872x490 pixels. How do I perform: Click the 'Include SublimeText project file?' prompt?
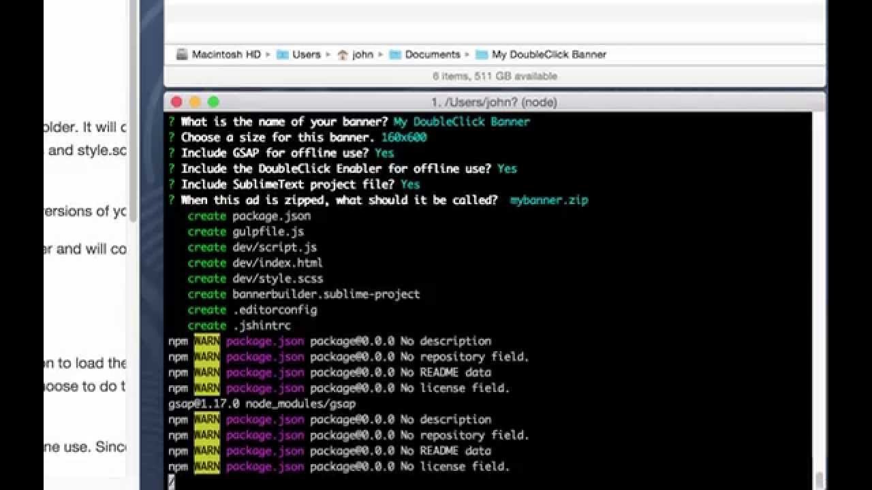click(288, 184)
